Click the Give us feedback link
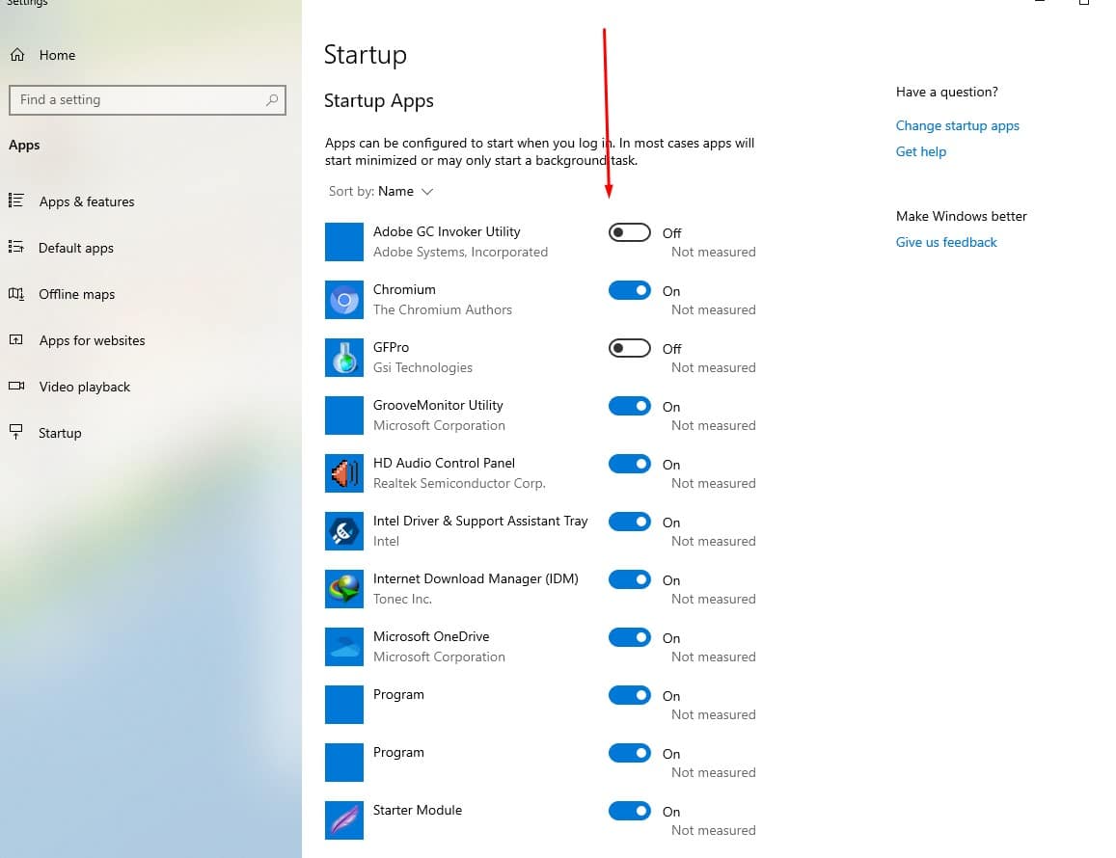The width and height of the screenshot is (1116, 858). (x=945, y=242)
